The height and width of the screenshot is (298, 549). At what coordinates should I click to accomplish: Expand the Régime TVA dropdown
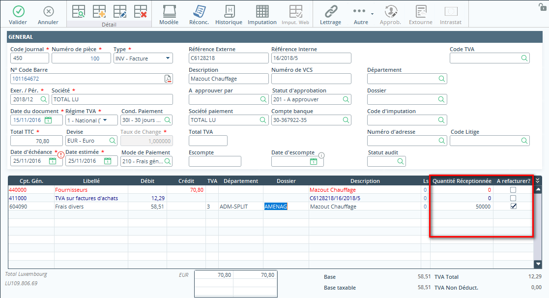105,120
